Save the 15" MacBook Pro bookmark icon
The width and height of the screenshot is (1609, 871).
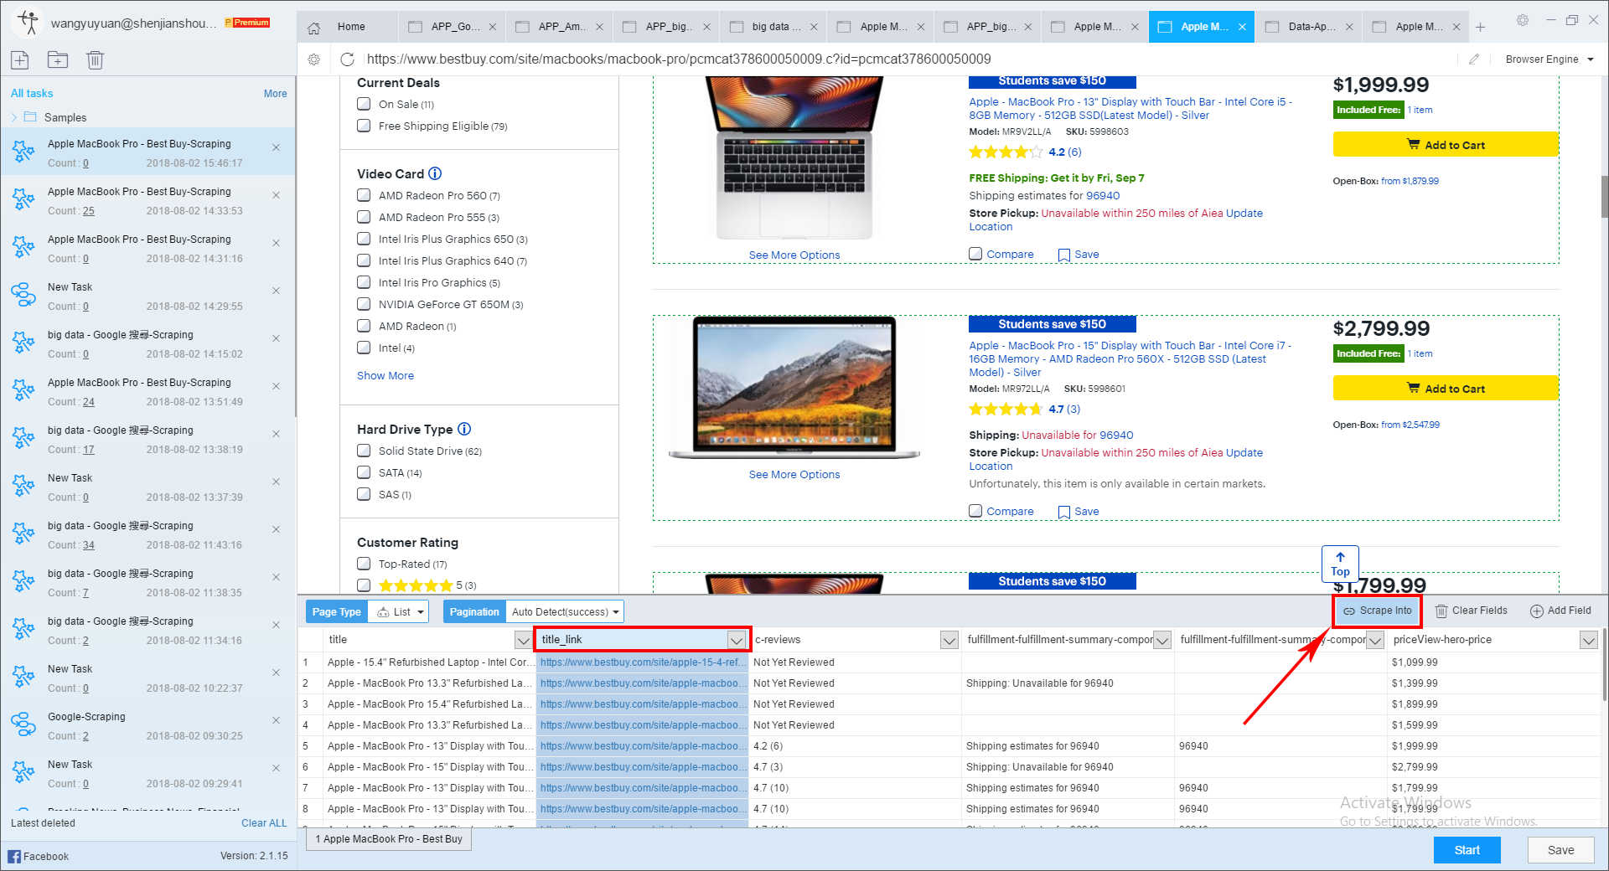click(1064, 512)
